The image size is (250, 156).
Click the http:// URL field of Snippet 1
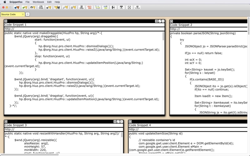tap(84, 29)
